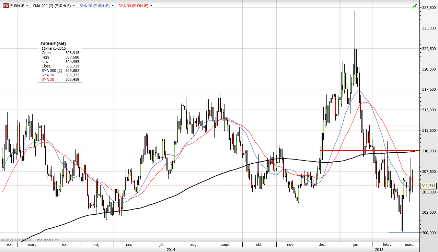Image resolution: width=438 pixels, height=252 pixels.
Task: Click the Low 304,955 value
Action: [x=72, y=62]
